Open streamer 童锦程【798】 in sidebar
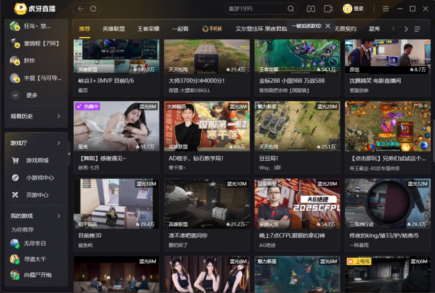The height and width of the screenshot is (293, 435). pos(36,43)
